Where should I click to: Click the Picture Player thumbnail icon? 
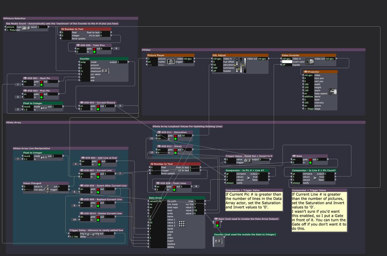171,61
